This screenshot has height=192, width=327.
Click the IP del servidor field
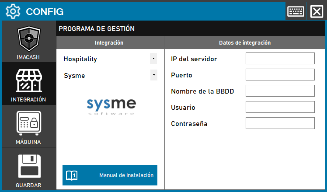click(x=280, y=59)
